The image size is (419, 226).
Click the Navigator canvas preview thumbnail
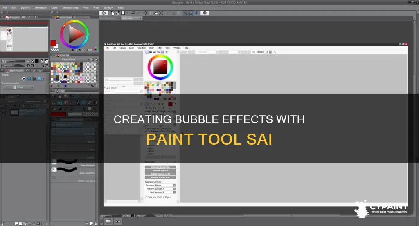pyautogui.click(x=24, y=39)
